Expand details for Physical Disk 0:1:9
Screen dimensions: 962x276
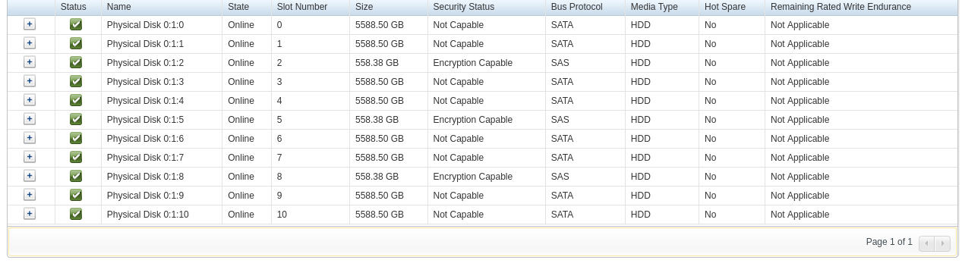pos(30,195)
